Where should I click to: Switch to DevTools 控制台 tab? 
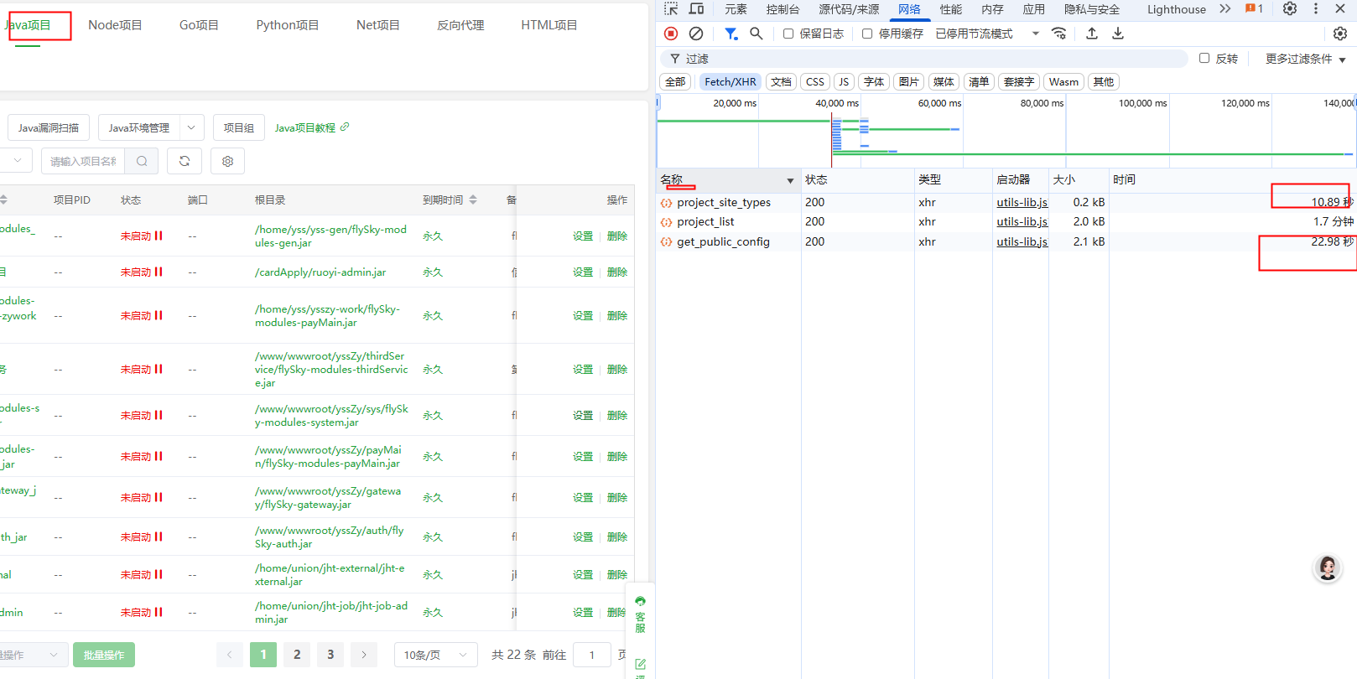tap(782, 9)
